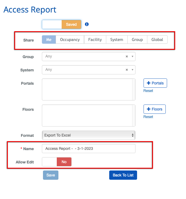Select the Me share option
The width and height of the screenshot is (186, 199).
[49, 39]
